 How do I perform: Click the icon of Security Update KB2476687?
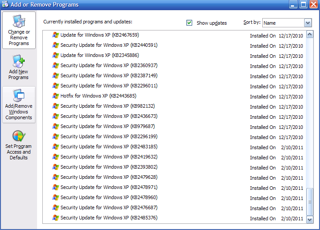click(x=55, y=207)
